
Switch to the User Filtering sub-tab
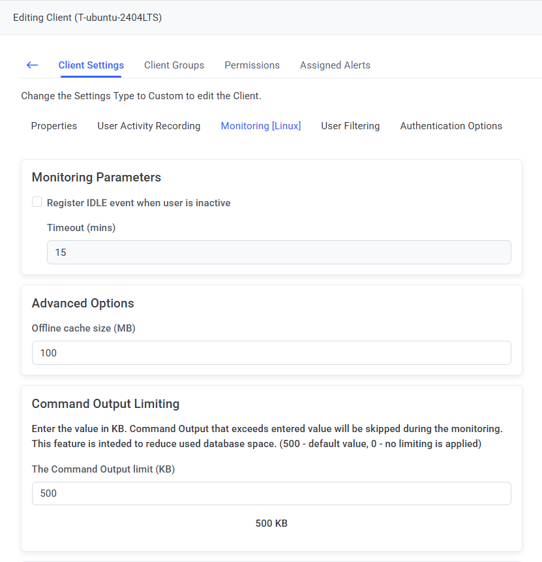click(x=350, y=126)
